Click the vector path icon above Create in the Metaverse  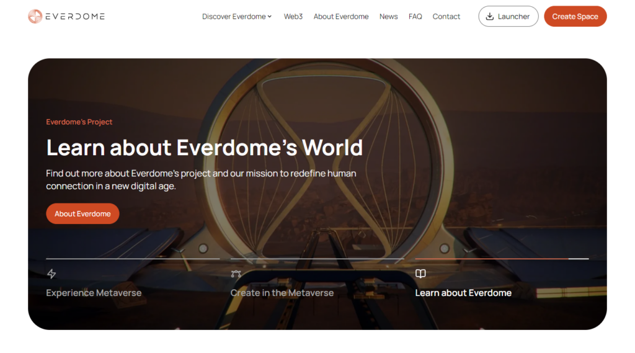coord(236,274)
